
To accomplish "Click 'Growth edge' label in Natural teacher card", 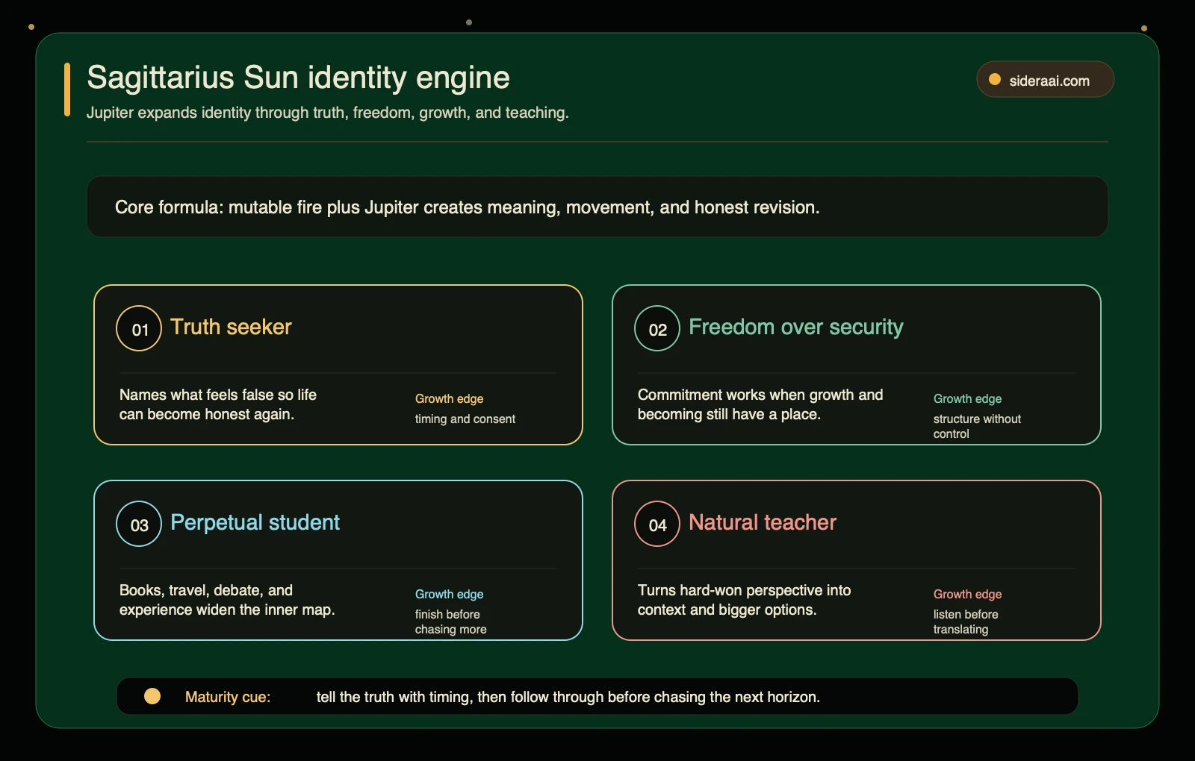I will tap(967, 594).
